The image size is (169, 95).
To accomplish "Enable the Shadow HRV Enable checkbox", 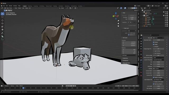I will tap(154, 82).
